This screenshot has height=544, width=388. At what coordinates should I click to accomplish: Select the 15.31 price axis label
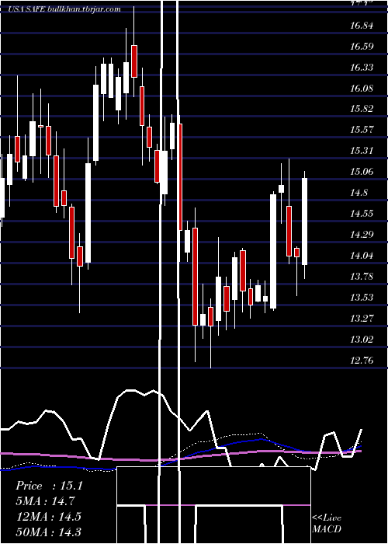click(x=362, y=151)
